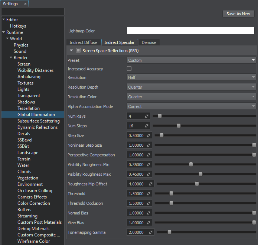Open the SSBevel settings
Image resolution: width=258 pixels, height=245 pixels.
tap(25, 140)
